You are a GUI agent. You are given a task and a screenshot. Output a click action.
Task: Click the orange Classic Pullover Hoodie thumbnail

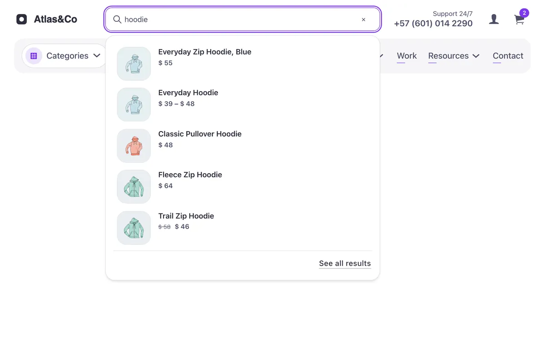click(134, 146)
